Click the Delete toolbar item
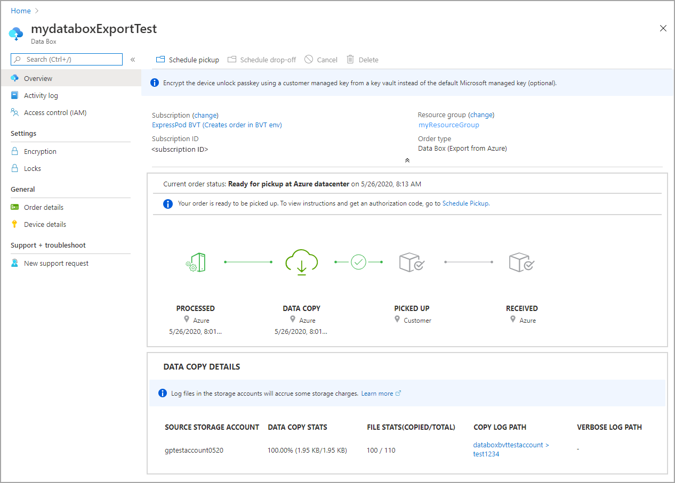675x483 pixels. point(362,60)
